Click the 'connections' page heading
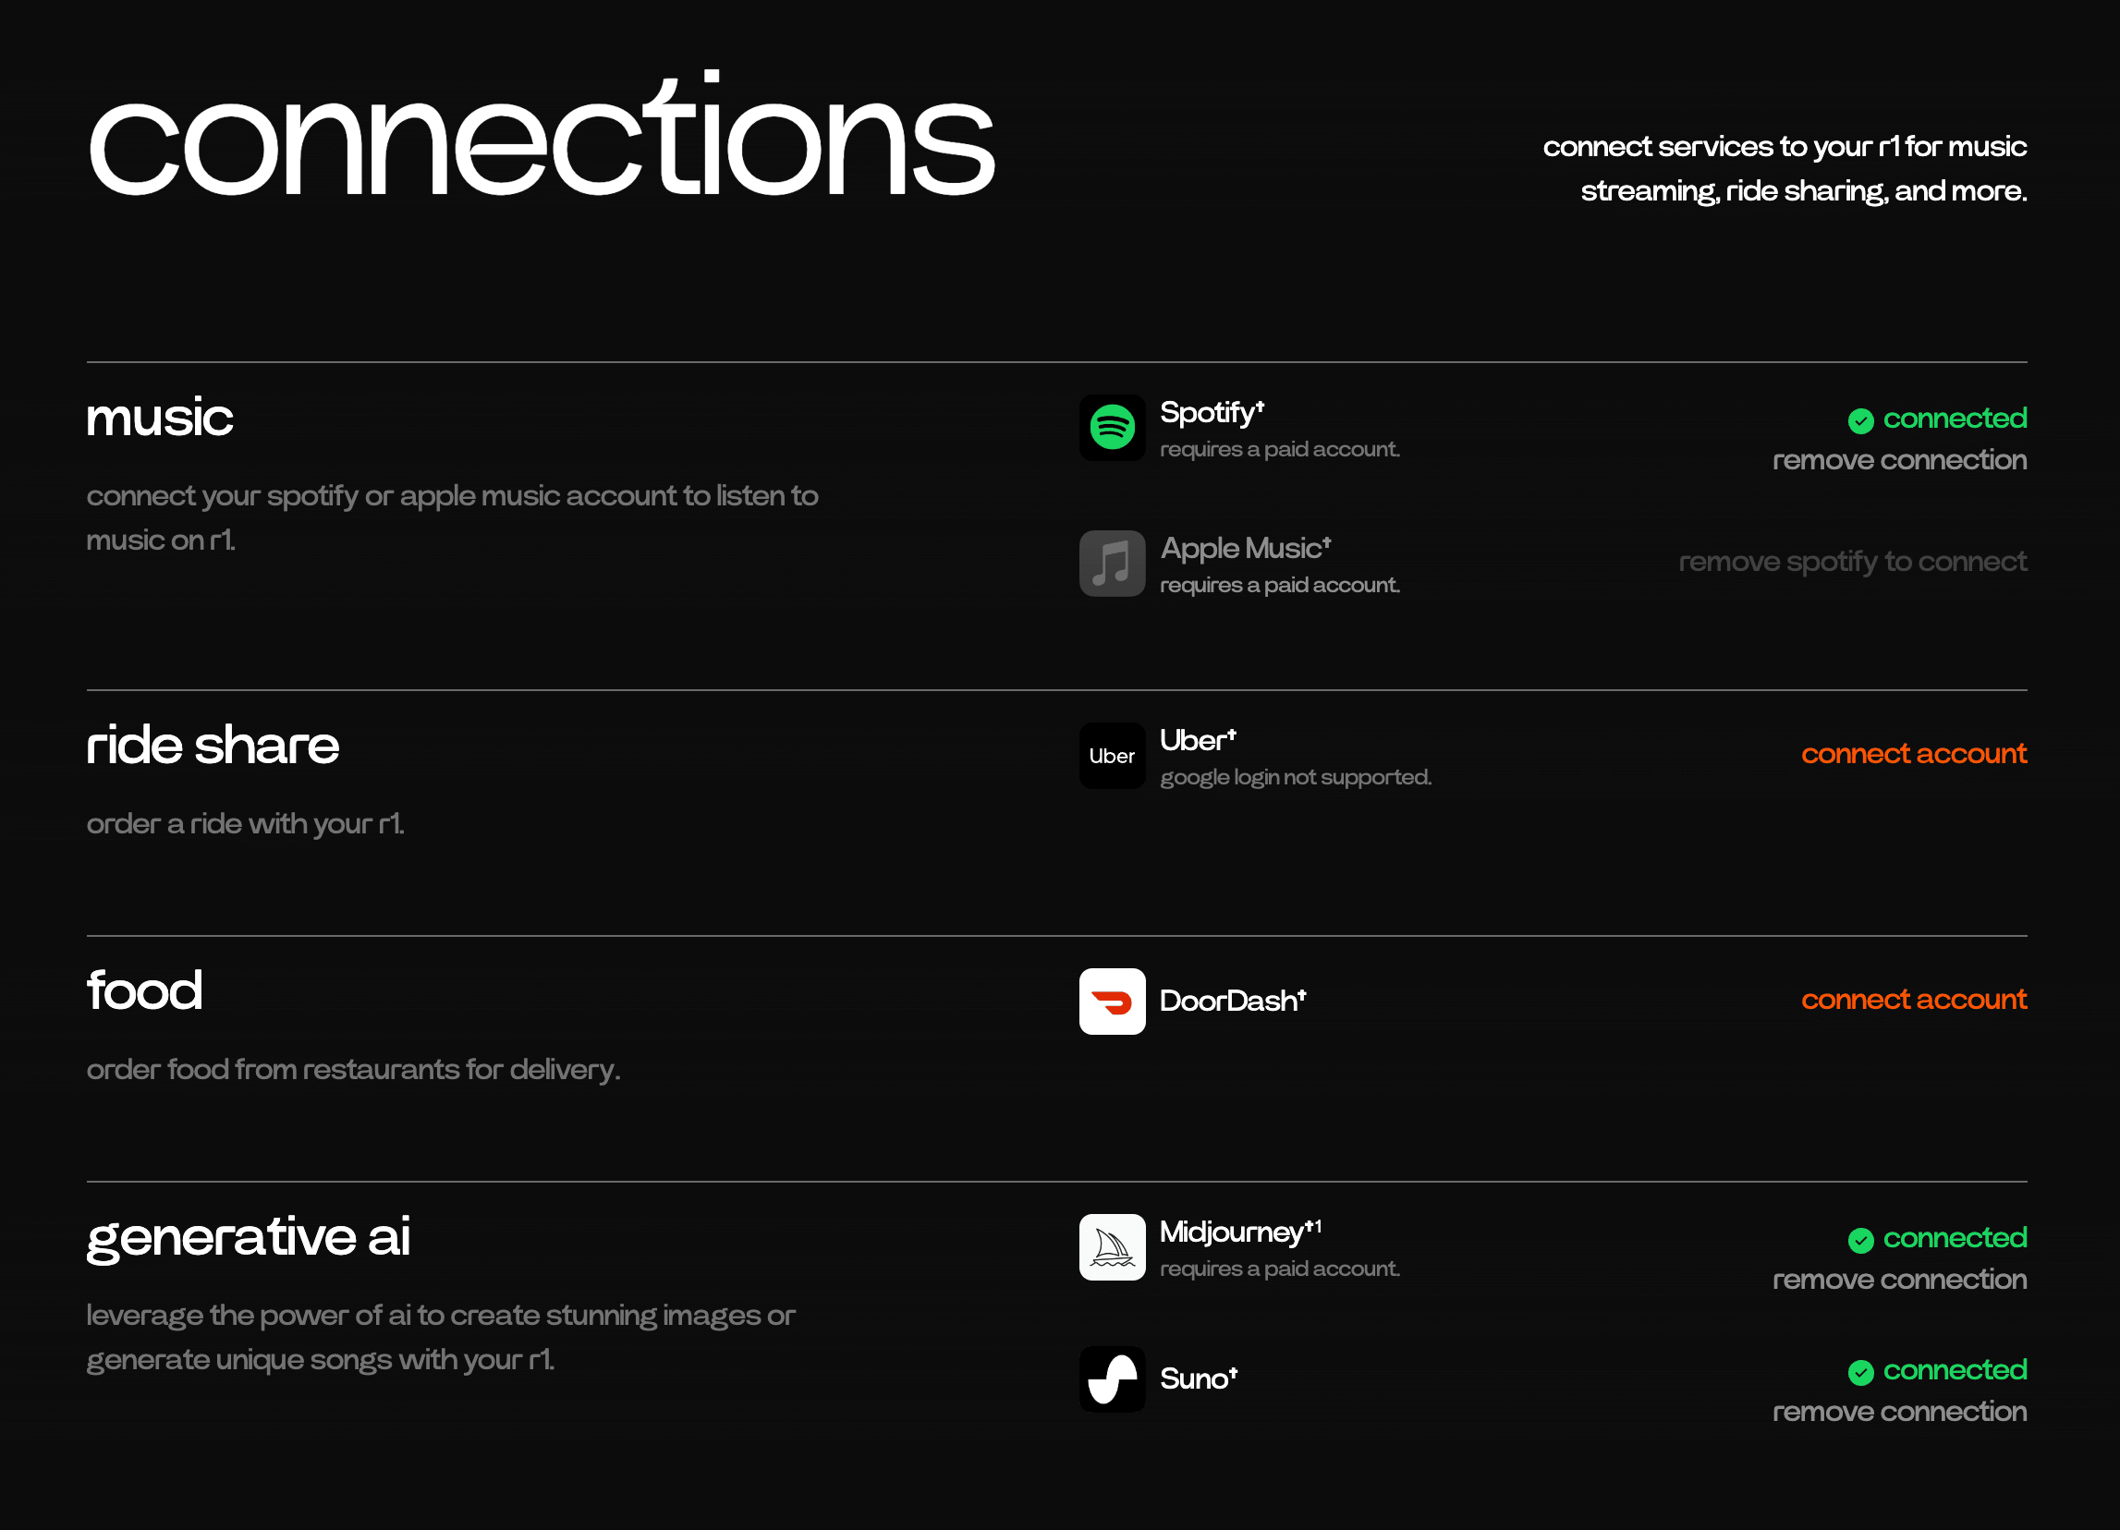2120x1530 pixels. click(x=542, y=140)
